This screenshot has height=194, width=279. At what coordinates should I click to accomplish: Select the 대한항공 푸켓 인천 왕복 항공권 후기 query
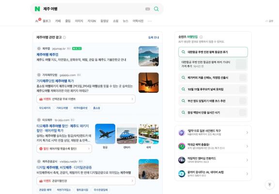(213, 52)
